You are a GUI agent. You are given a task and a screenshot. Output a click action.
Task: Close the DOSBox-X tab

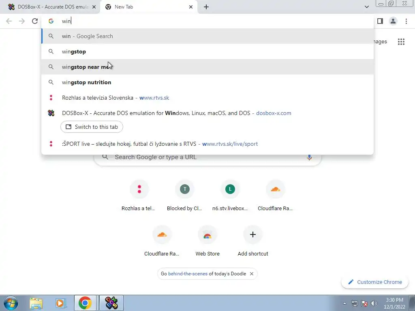[94, 7]
